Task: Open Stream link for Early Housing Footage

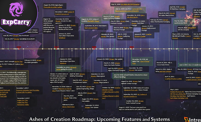Action: (x=126, y=27)
